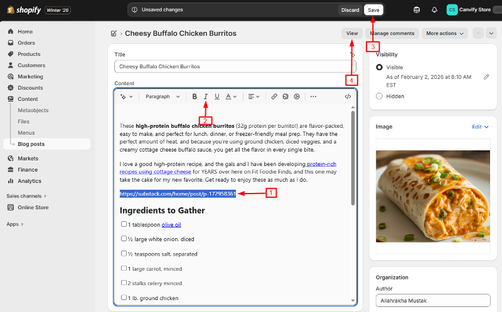Click the editor vertical scrollbar

(353, 158)
